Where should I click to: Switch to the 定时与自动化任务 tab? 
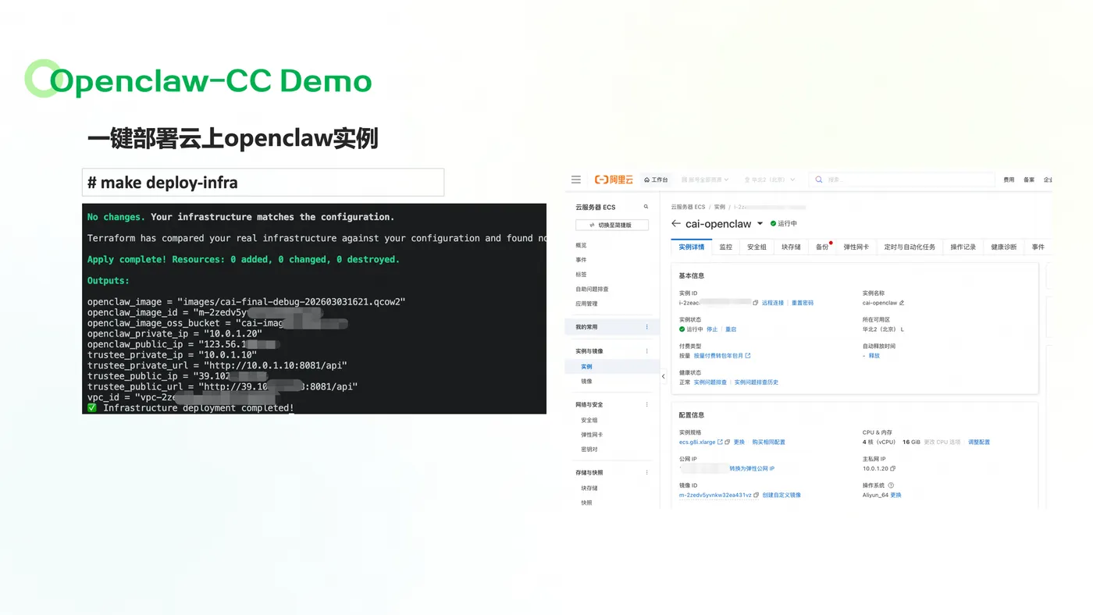tap(910, 247)
